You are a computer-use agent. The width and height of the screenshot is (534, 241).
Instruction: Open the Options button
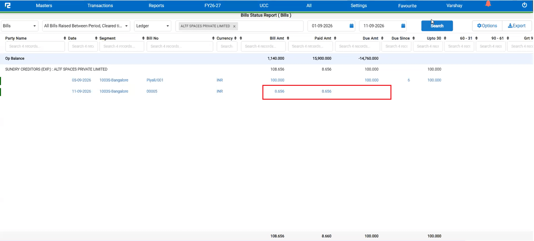(x=487, y=26)
